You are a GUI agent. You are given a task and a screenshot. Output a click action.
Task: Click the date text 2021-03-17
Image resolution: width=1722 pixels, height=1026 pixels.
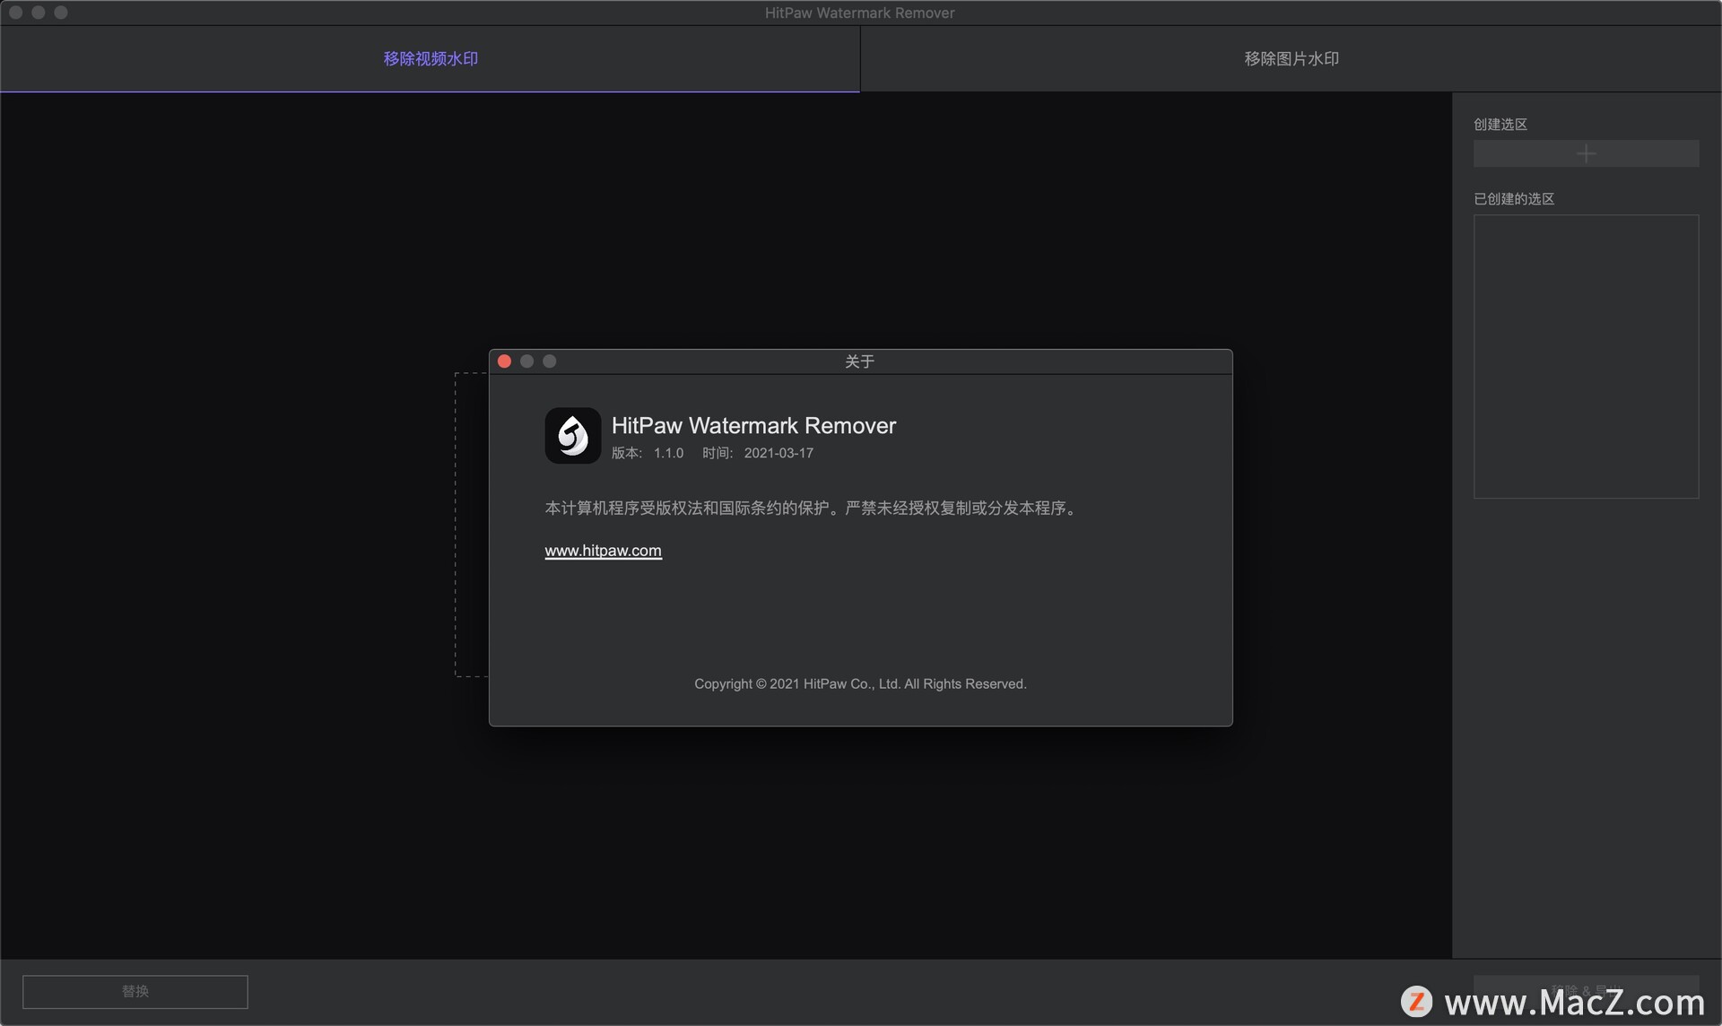(778, 453)
